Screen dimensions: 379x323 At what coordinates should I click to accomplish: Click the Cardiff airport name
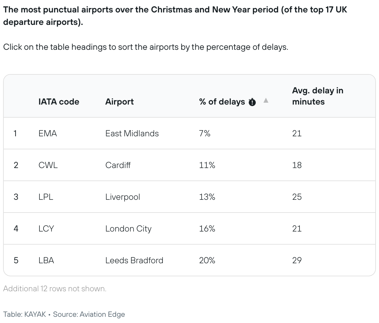[x=118, y=165]
